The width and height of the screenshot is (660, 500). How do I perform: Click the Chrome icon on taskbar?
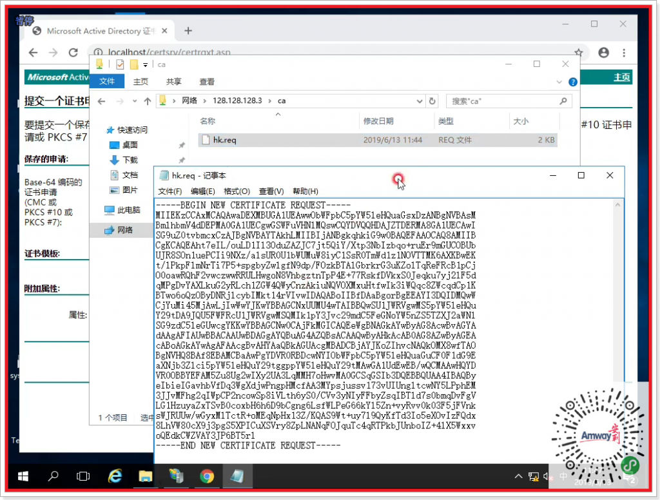click(207, 476)
